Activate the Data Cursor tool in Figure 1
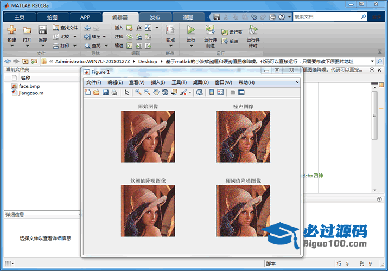This screenshot has width=388, height=271. click(x=174, y=92)
